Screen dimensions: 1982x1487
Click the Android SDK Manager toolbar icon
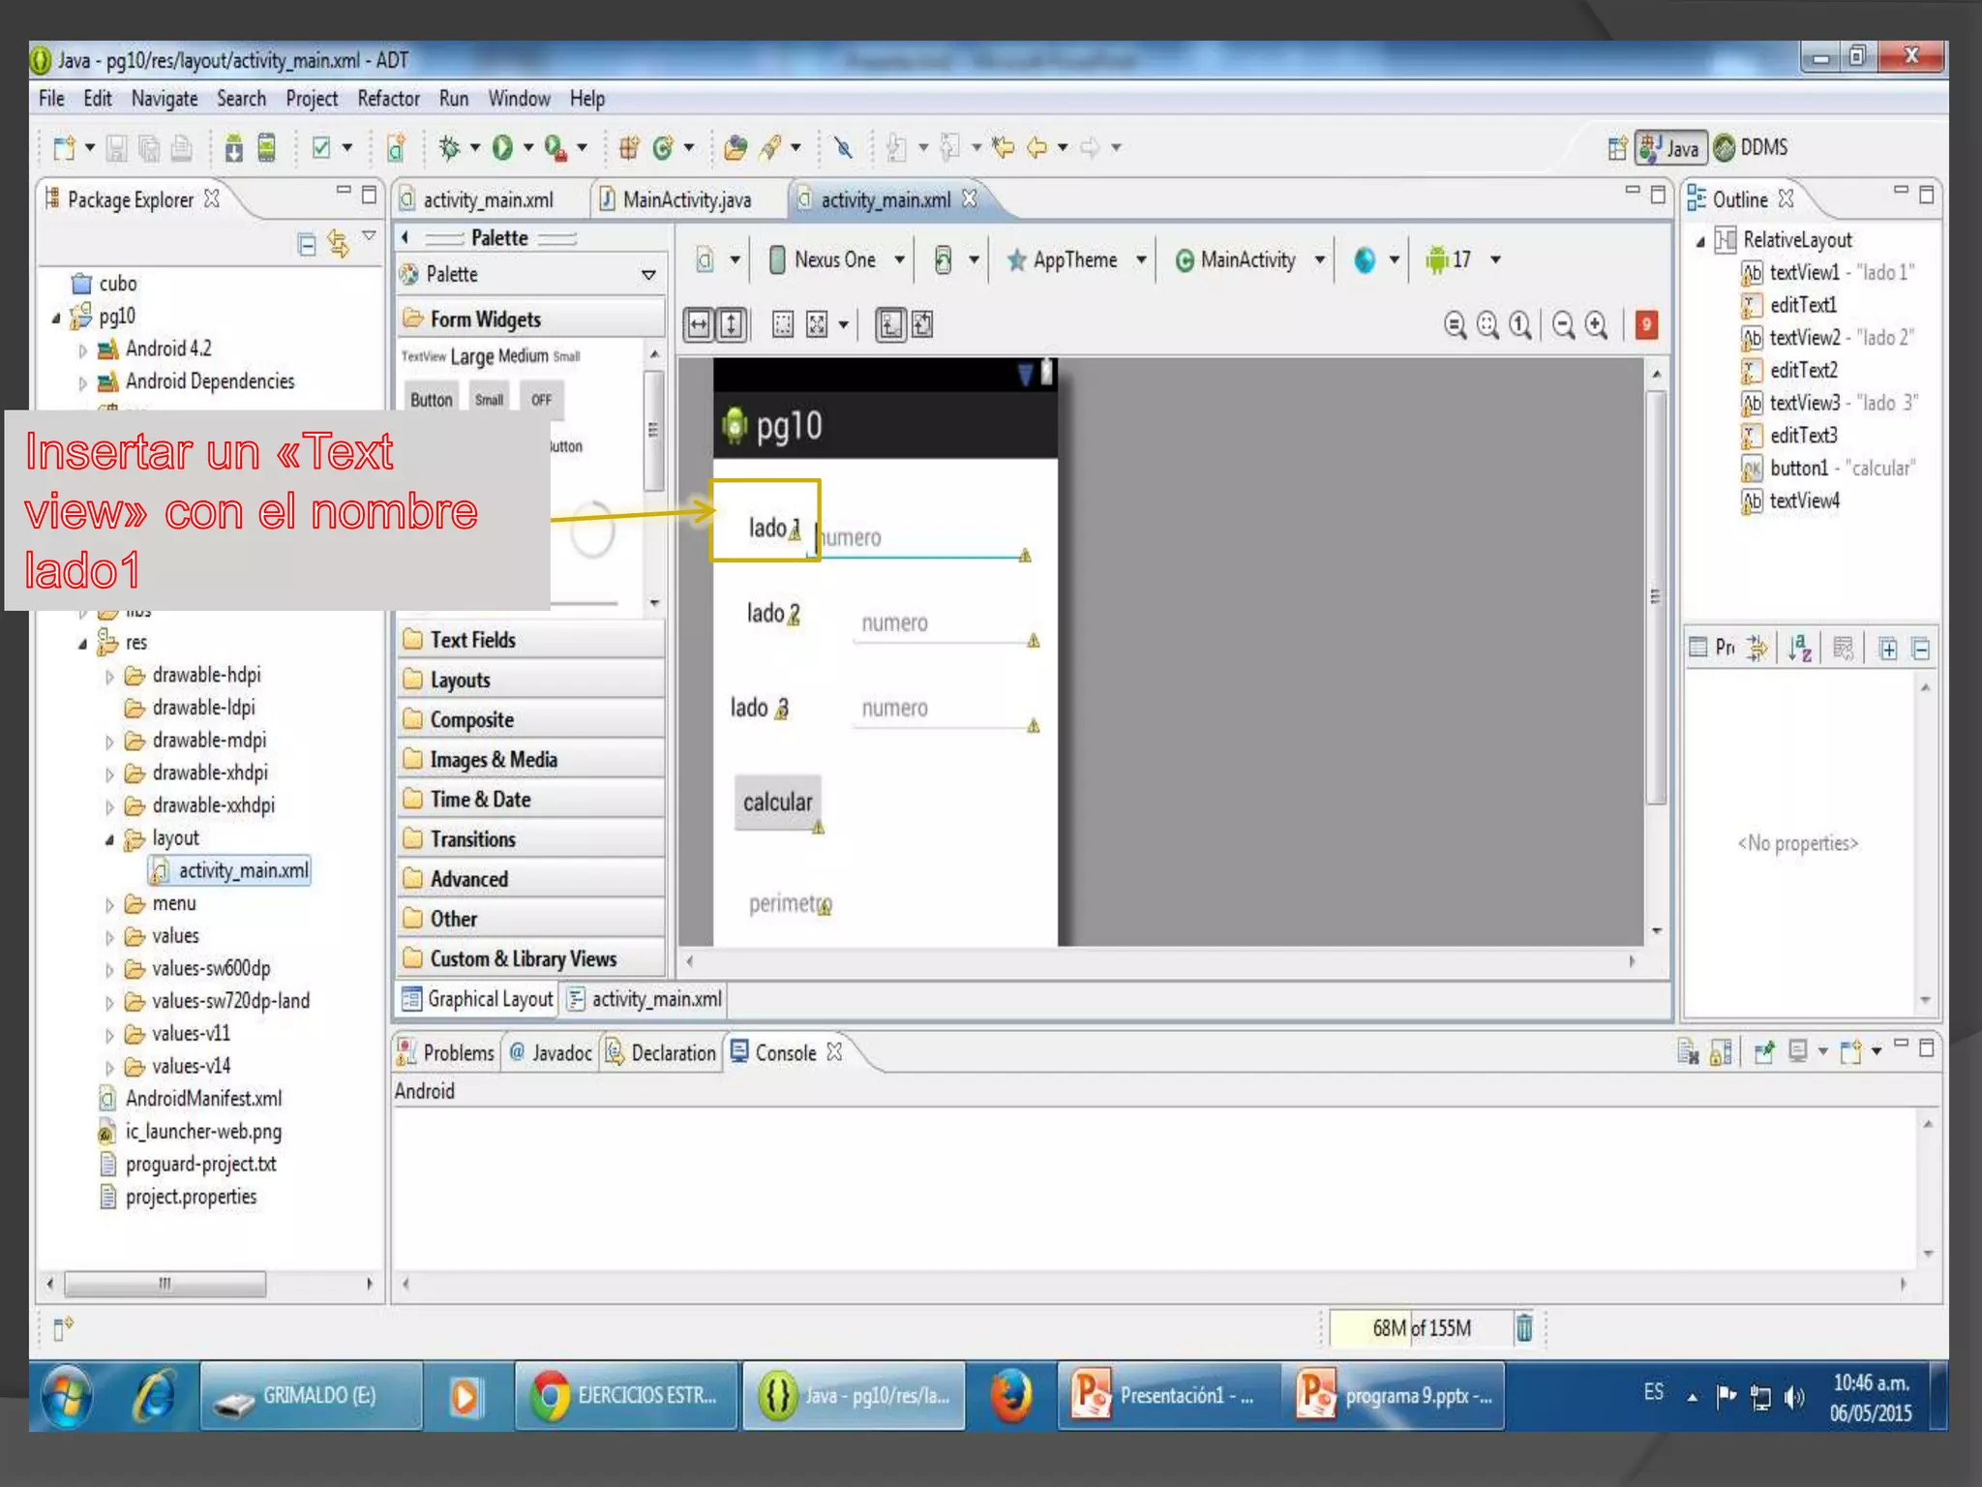click(x=233, y=147)
